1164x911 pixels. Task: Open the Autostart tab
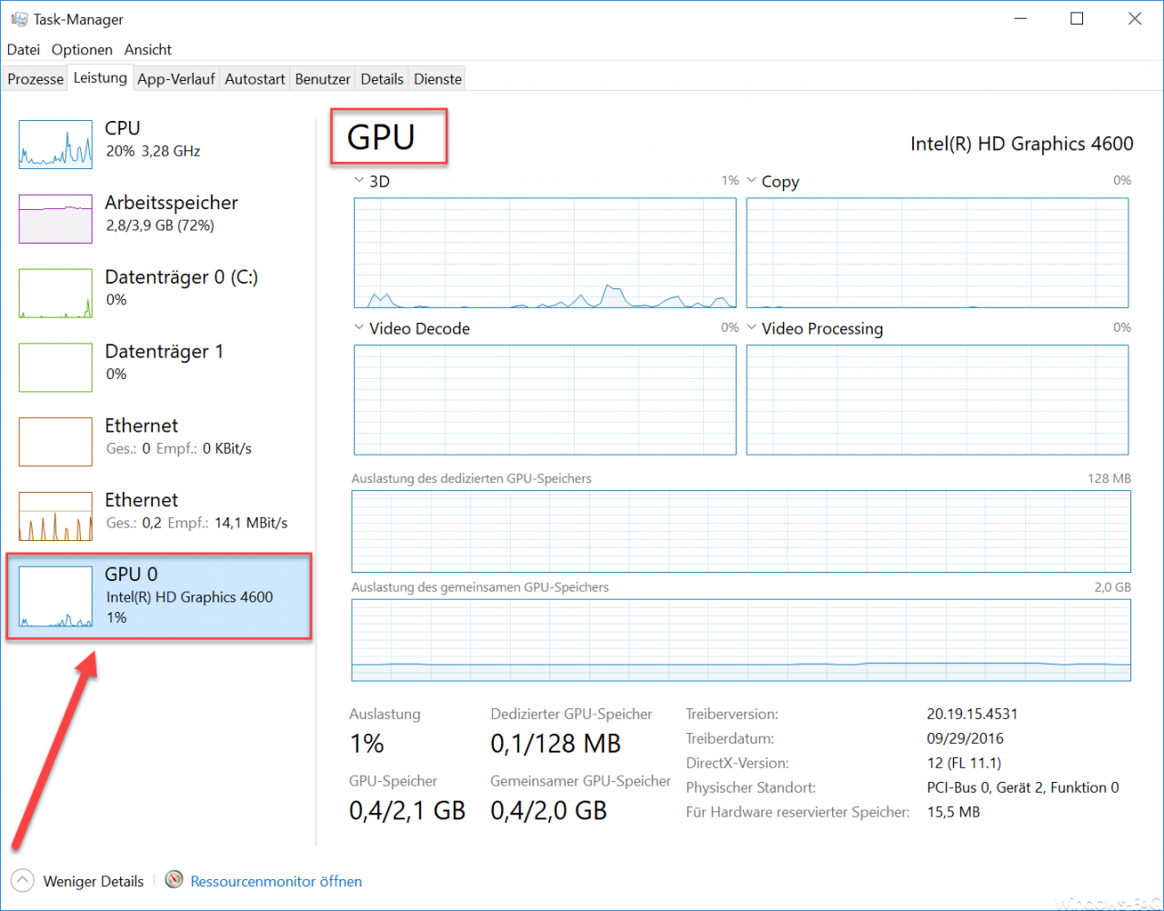click(255, 79)
